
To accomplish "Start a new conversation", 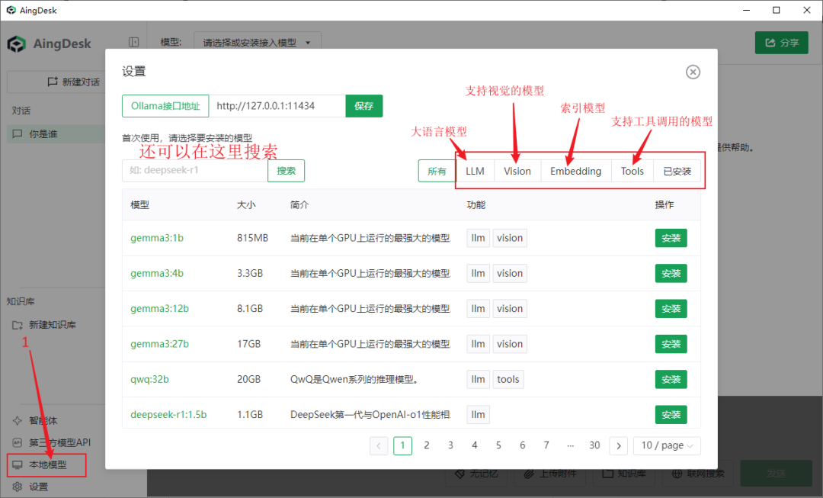I will pos(73,82).
